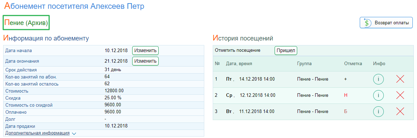
Task: Click the discount value 25.00 %
Action: point(113,98)
